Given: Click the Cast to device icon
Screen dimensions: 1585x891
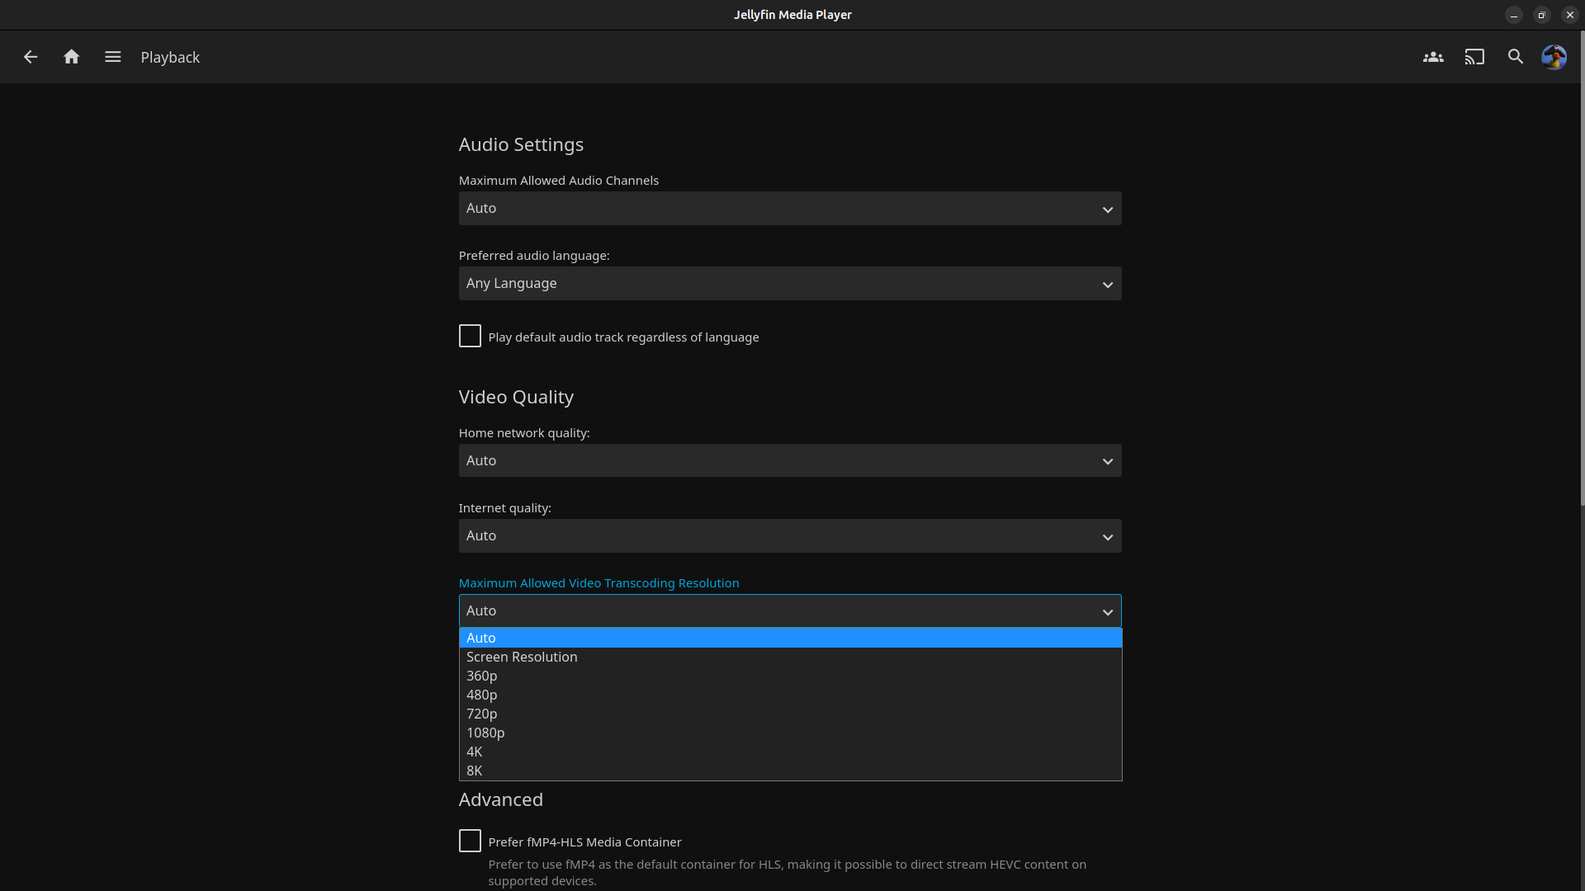Looking at the screenshot, I should pos(1474,57).
